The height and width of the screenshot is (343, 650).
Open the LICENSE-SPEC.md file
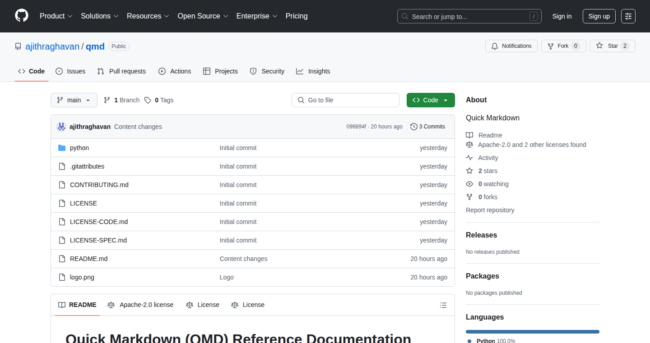pos(98,240)
